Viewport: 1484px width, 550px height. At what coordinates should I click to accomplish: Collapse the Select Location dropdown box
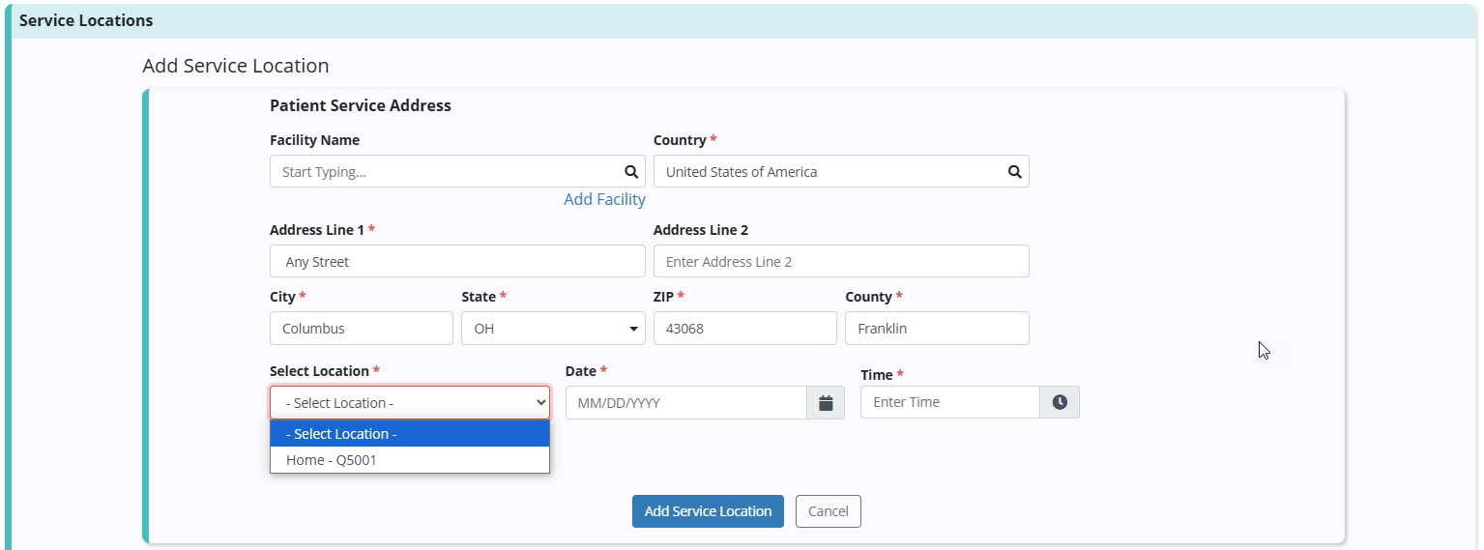pyautogui.click(x=409, y=403)
